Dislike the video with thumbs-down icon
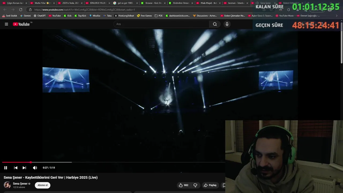The image size is (343, 193). pos(195,185)
